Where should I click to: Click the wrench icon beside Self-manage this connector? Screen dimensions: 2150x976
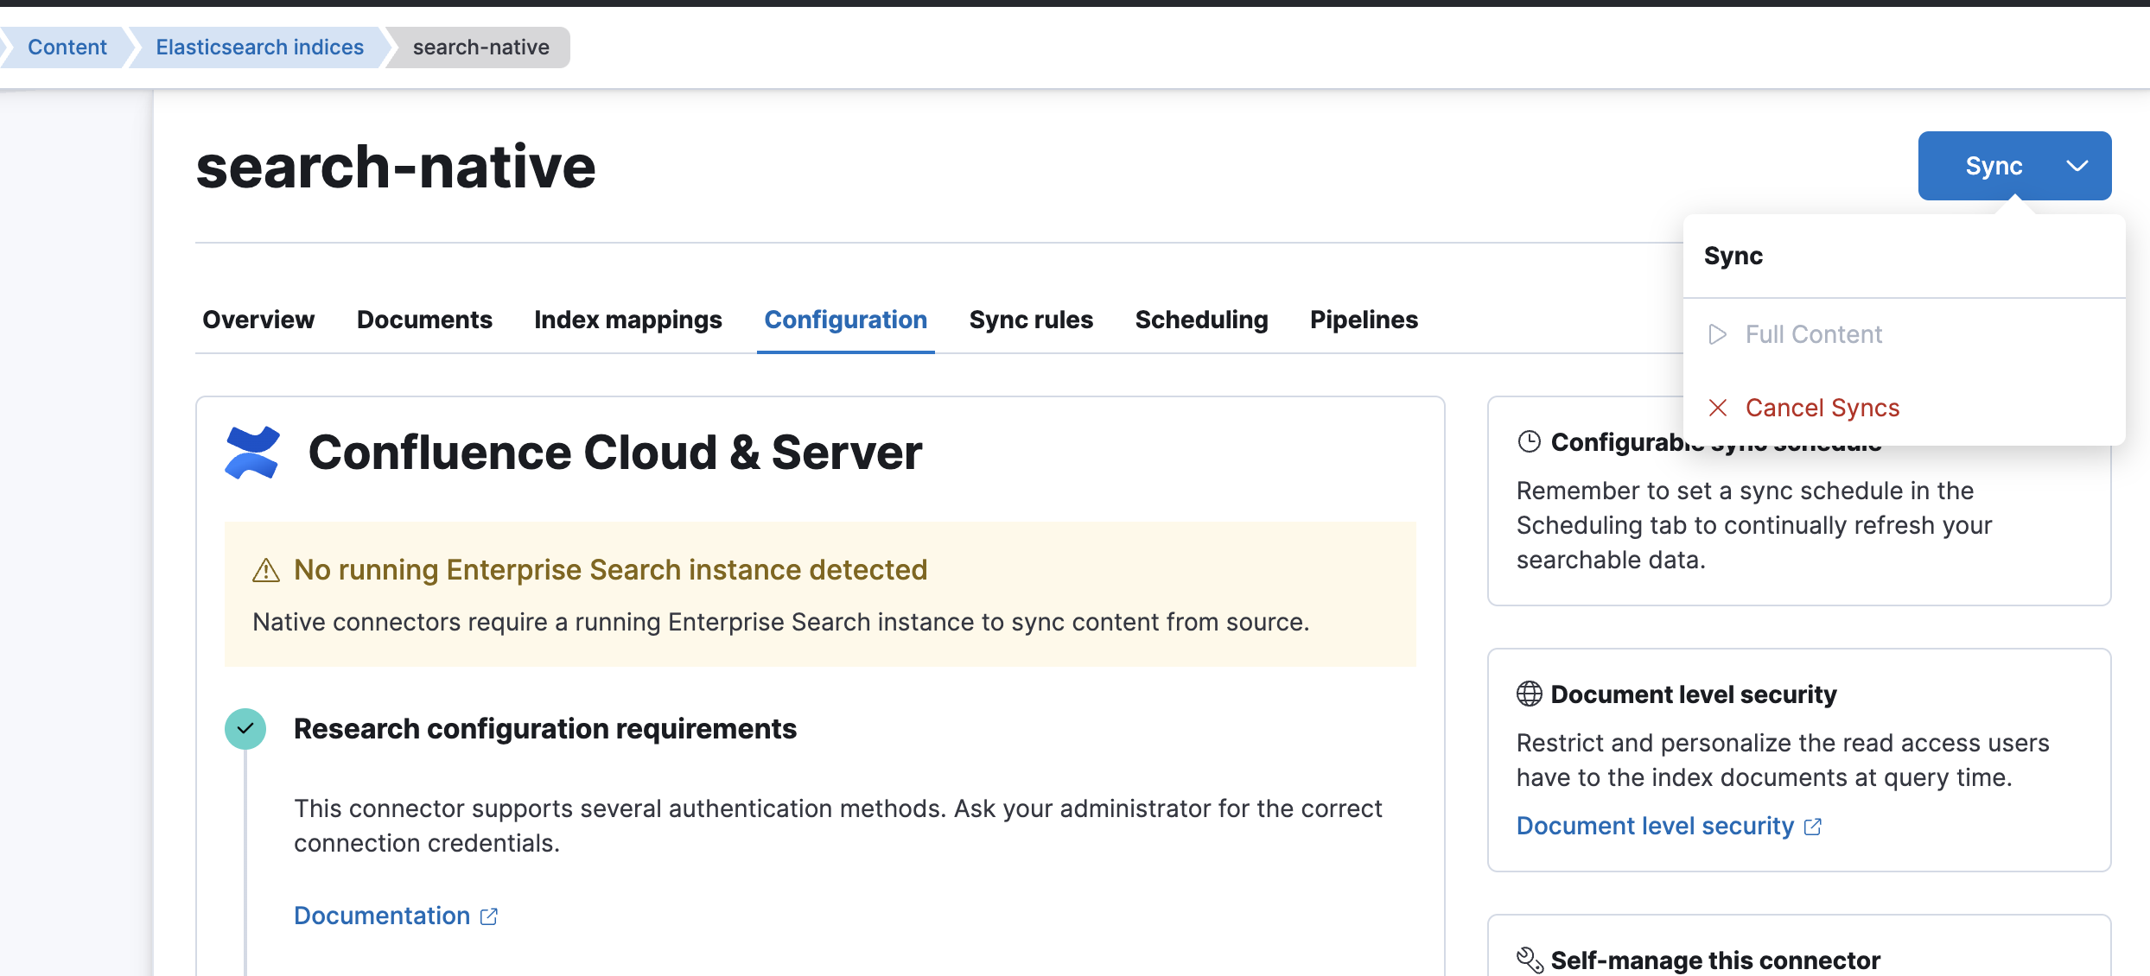point(1530,960)
